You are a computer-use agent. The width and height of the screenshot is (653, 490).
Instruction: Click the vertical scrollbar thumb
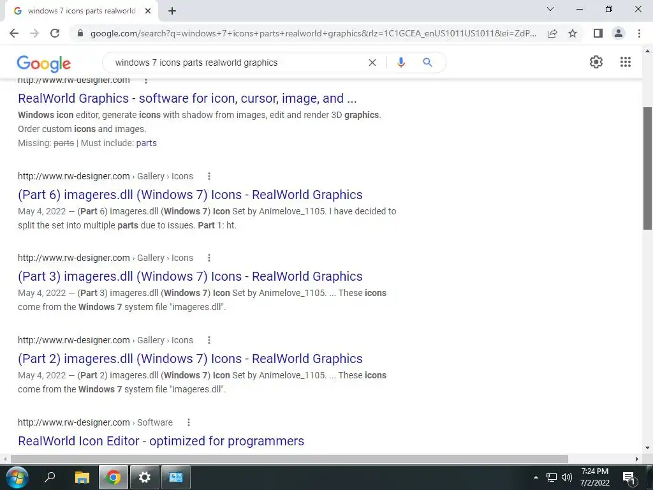648,168
